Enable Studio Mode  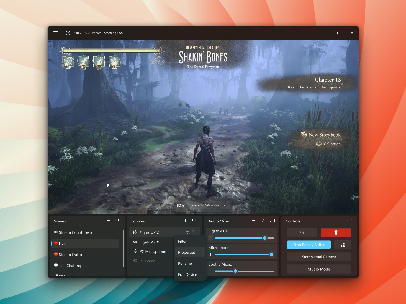click(319, 269)
